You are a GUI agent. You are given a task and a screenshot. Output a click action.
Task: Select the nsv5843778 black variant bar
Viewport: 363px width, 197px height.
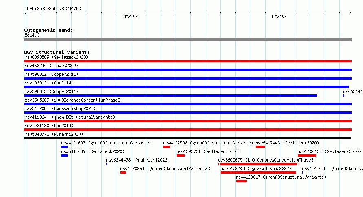(x=188, y=138)
